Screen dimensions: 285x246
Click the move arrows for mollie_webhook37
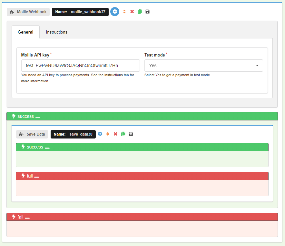[124, 12]
